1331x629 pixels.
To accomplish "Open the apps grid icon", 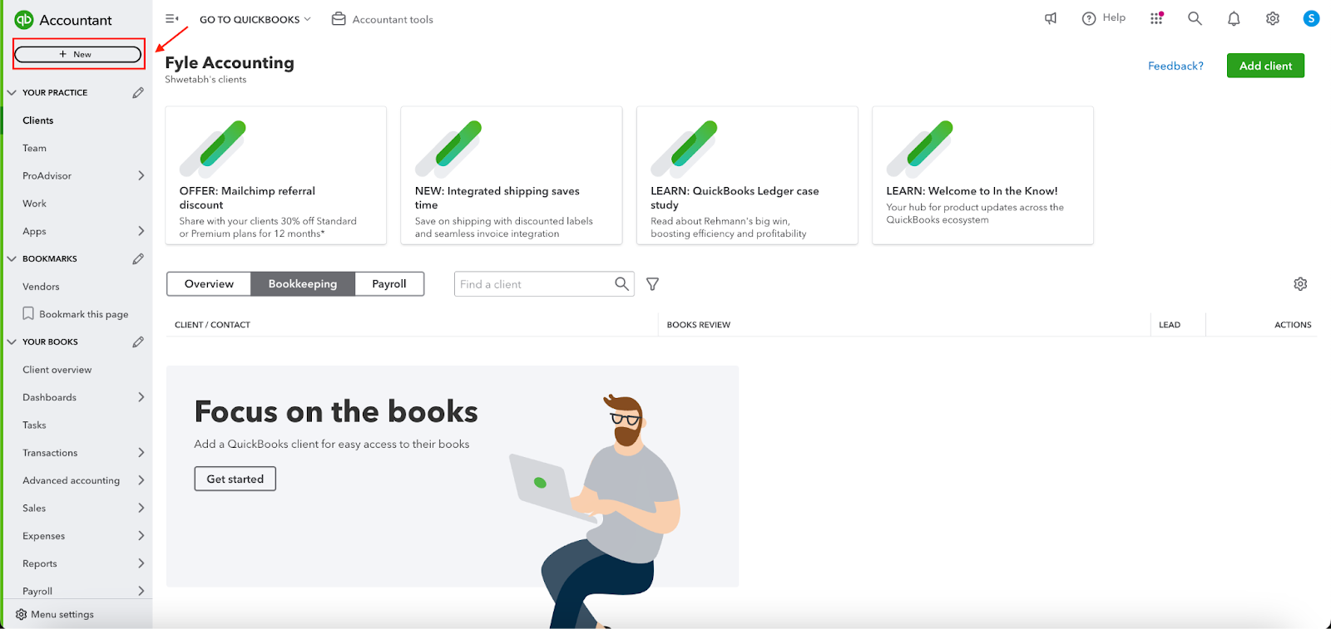I will pos(1156,18).
